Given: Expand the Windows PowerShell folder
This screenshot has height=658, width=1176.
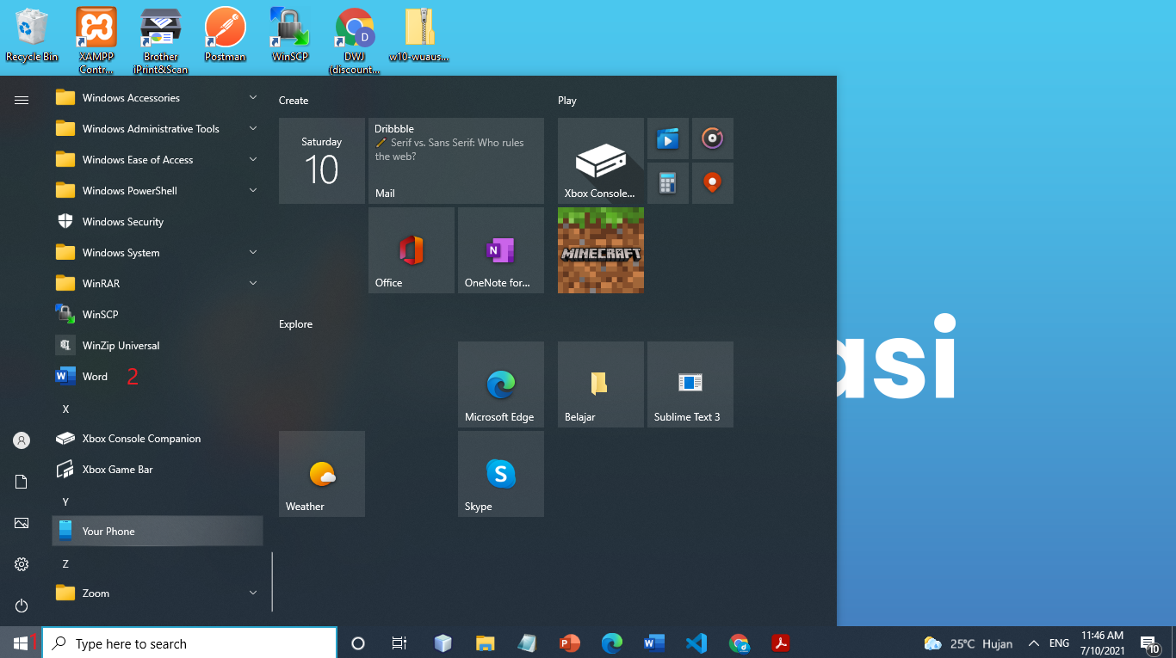Looking at the screenshot, I should coord(158,191).
